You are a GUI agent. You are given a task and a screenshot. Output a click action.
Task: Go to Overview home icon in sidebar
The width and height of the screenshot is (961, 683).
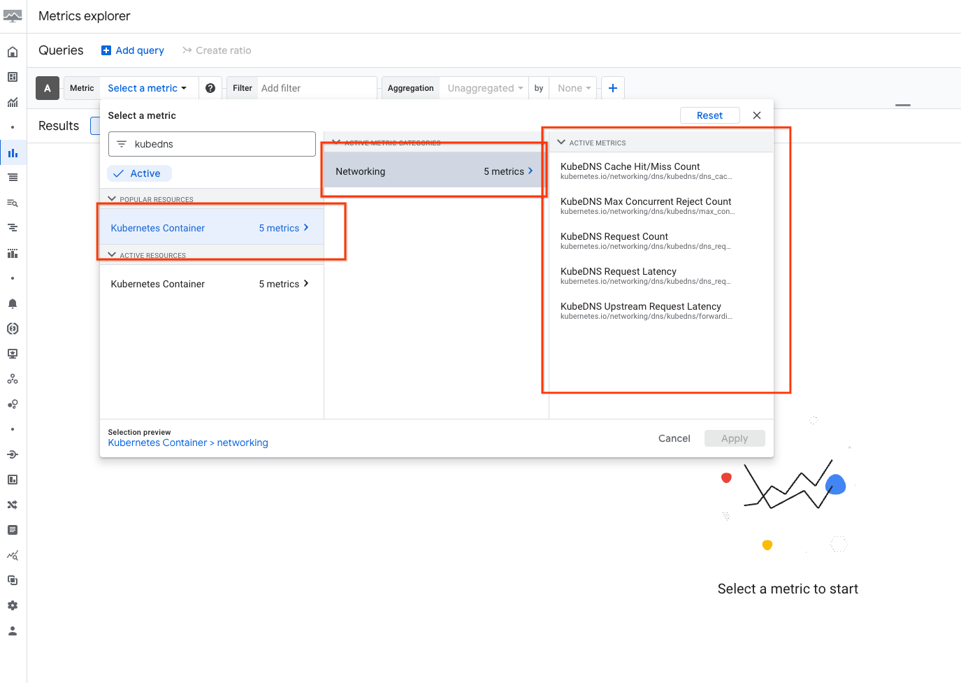(13, 52)
